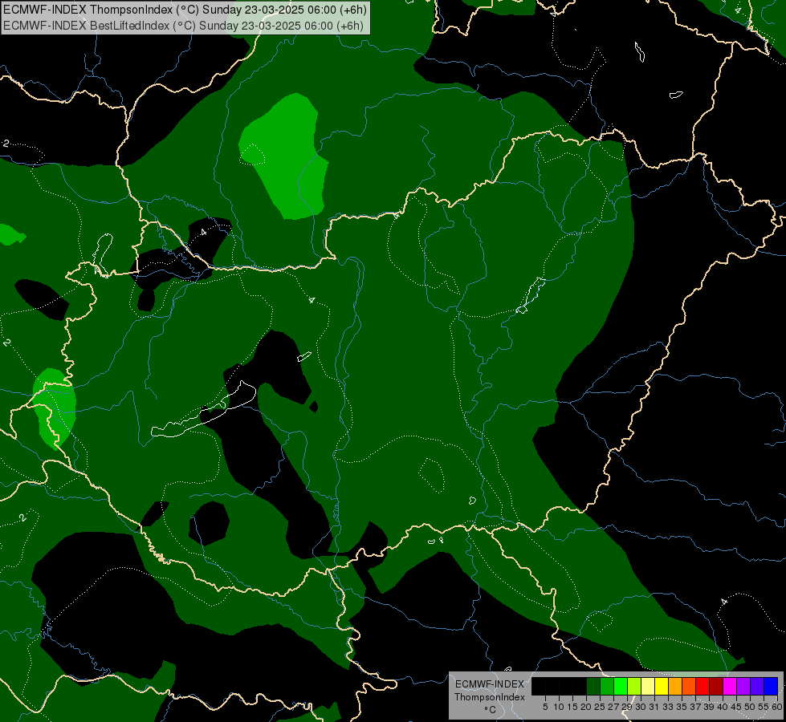Viewport: 786px width, 722px height.
Task: Click the legend tick label 45
Action: 736,707
